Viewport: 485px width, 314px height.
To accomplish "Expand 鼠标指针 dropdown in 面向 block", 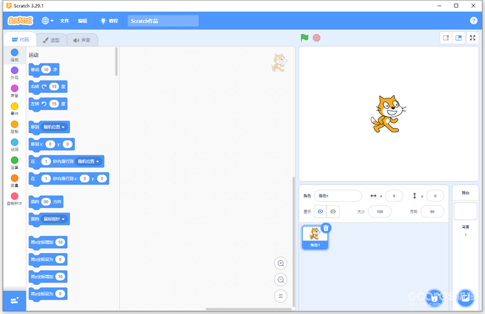I will tap(55, 219).
